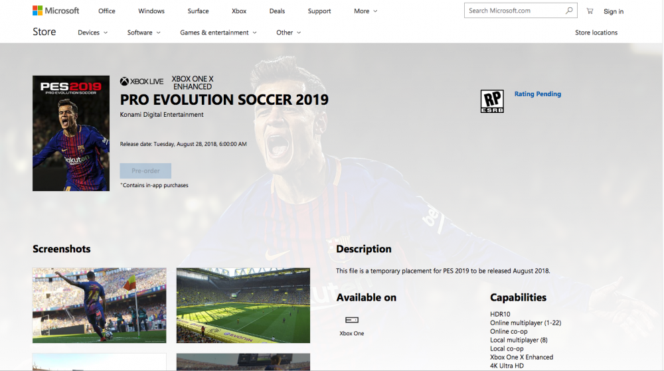664x371 pixels.
Task: Focus the Search Microsoft.com field
Action: click(x=515, y=11)
